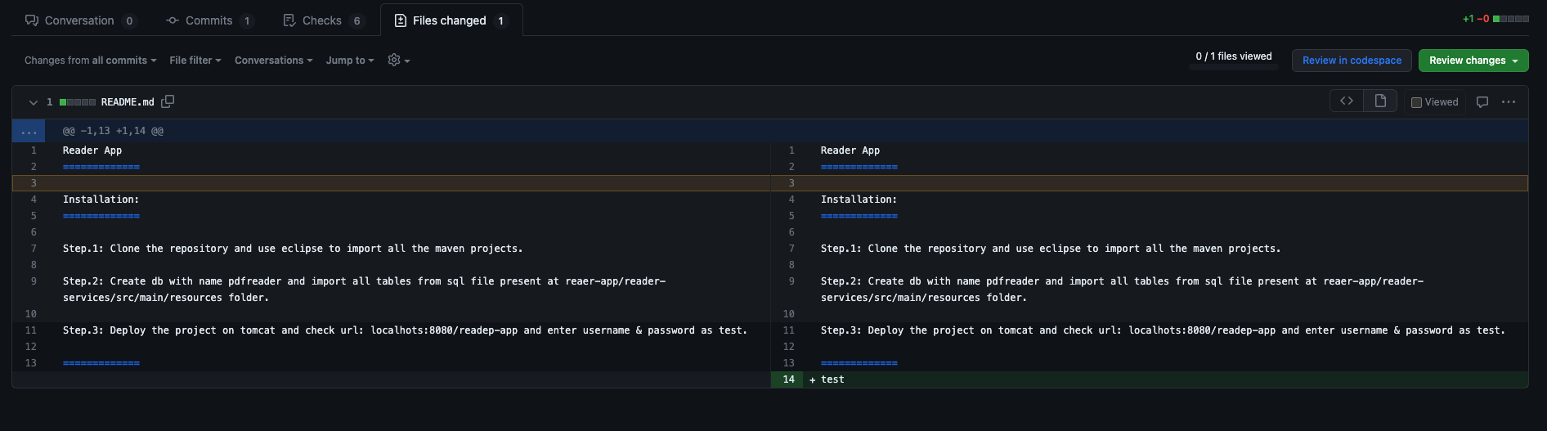Click highlighted left line 3
The height and width of the screenshot is (431, 1547).
coord(391,183)
